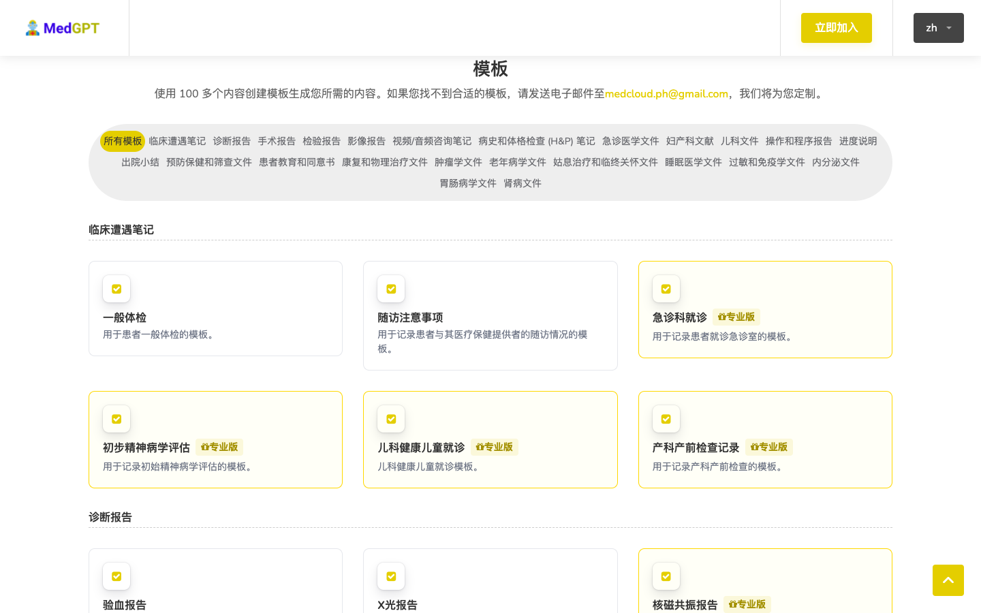The image size is (981, 613).
Task: Toggle the X光报告 template checkbox
Action: click(x=391, y=576)
